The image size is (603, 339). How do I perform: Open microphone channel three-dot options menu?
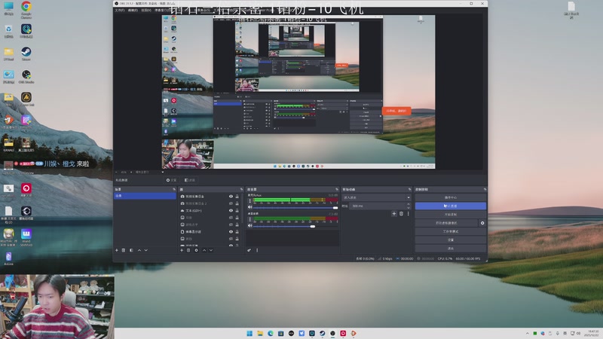(x=250, y=200)
